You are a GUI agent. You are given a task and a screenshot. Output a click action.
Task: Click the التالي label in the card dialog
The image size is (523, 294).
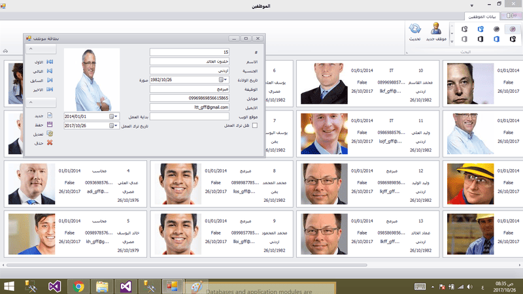coord(38,71)
